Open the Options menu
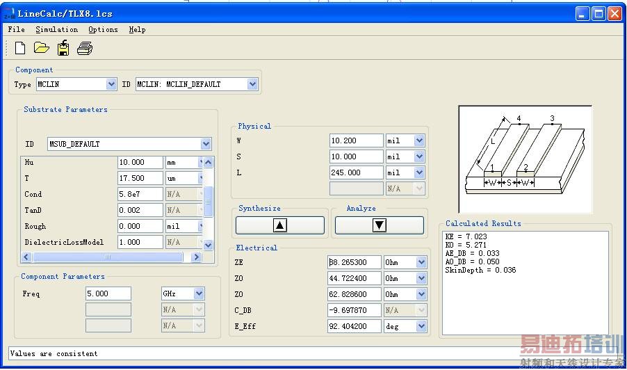Image resolution: width=627 pixels, height=370 pixels. click(x=103, y=30)
